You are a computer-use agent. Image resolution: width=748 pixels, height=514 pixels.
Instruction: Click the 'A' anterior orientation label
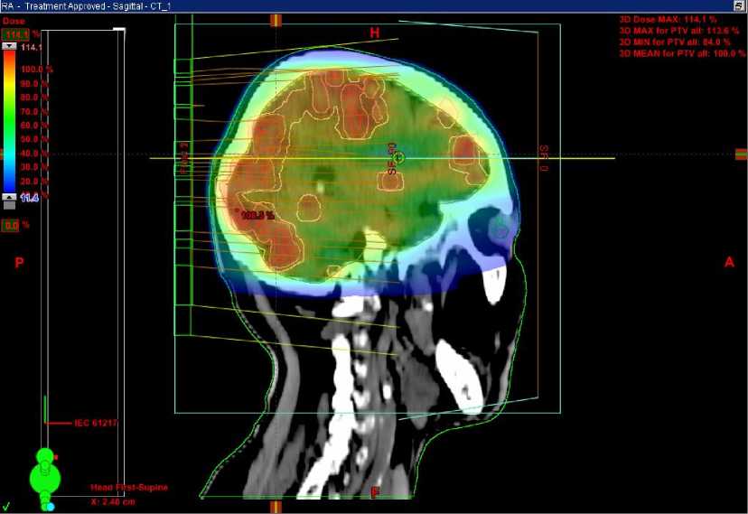[x=729, y=262]
